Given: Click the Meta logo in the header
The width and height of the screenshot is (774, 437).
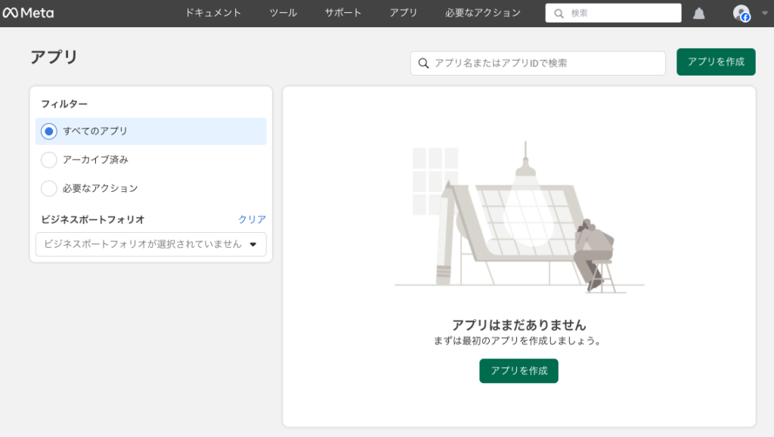Looking at the screenshot, I should tap(28, 13).
